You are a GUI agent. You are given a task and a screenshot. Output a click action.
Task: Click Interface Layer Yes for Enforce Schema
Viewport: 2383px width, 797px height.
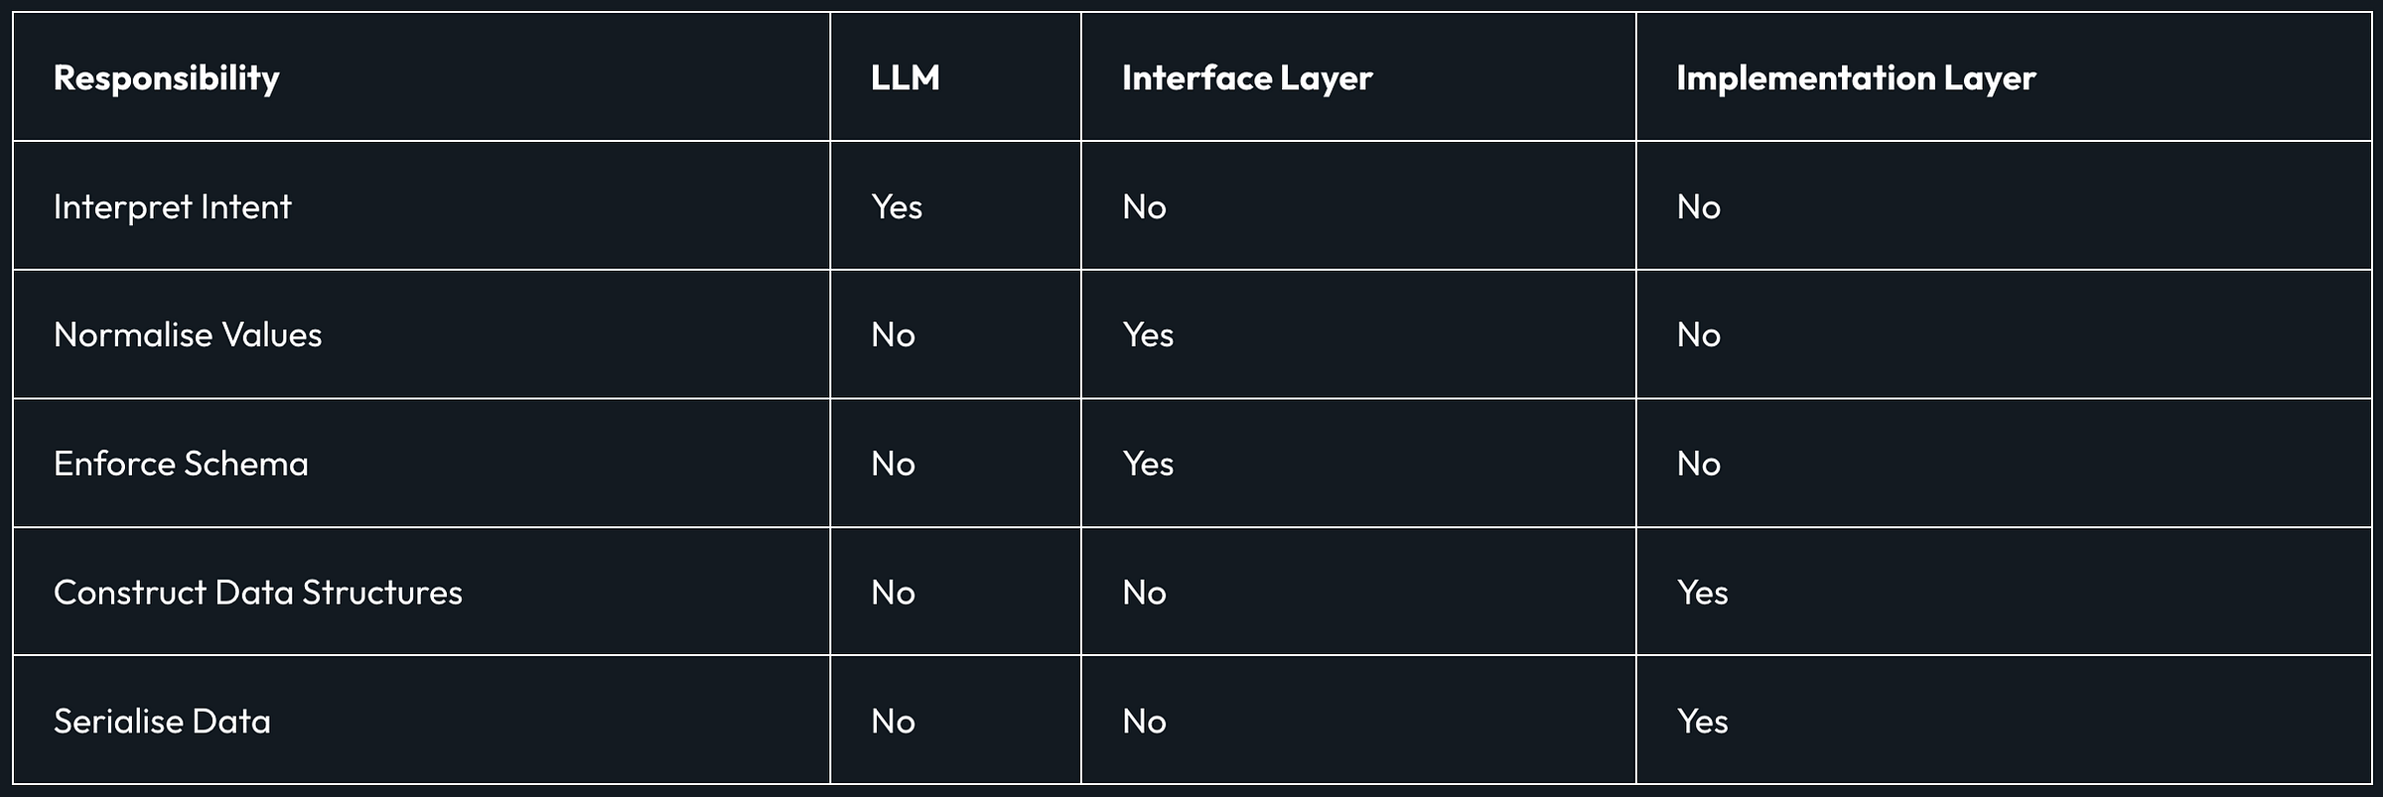click(x=1148, y=464)
